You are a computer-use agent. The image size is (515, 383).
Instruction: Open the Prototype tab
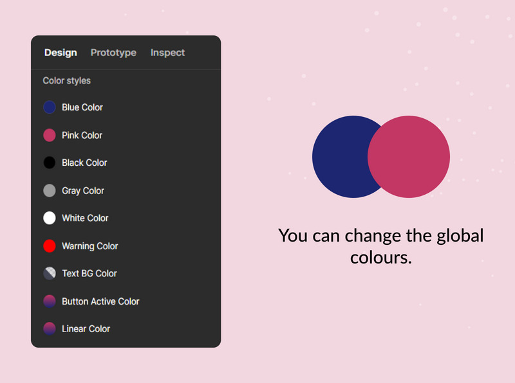tap(113, 53)
